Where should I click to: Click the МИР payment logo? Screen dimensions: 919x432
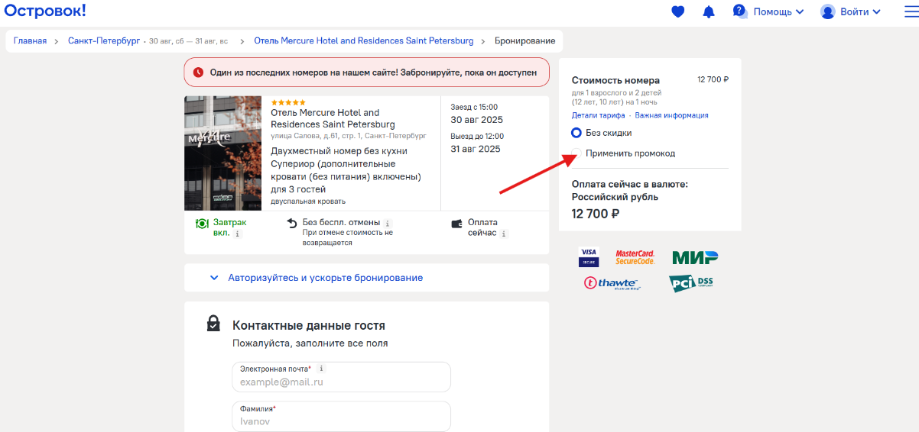695,257
